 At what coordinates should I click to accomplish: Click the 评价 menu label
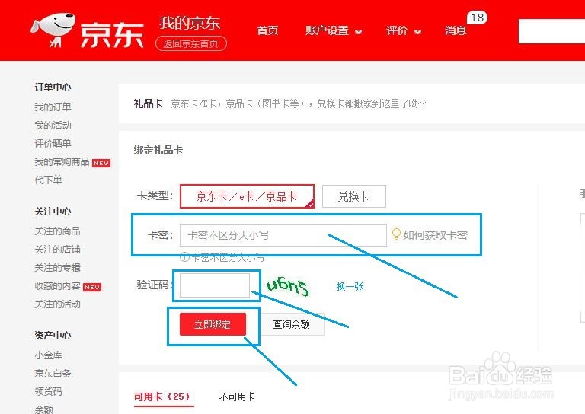397,30
